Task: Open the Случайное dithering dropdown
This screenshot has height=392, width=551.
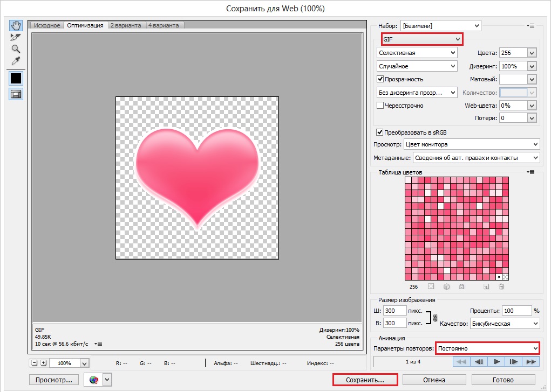Action: pyautogui.click(x=417, y=66)
